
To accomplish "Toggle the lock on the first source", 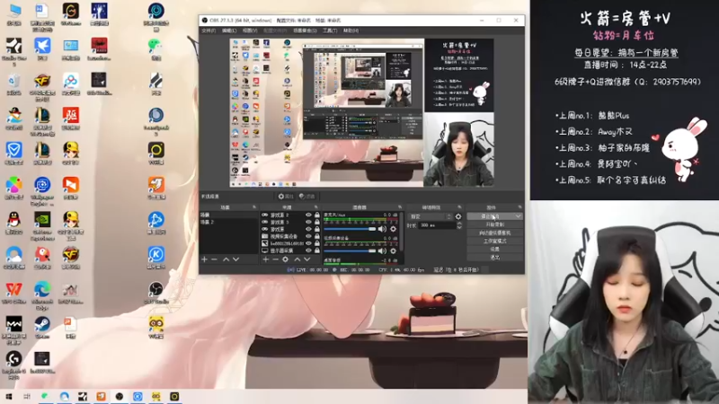I will click(317, 215).
